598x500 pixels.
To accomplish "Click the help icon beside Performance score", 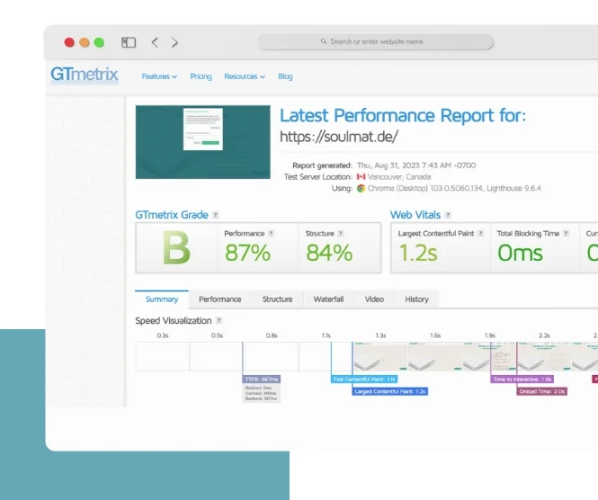I will [x=272, y=234].
